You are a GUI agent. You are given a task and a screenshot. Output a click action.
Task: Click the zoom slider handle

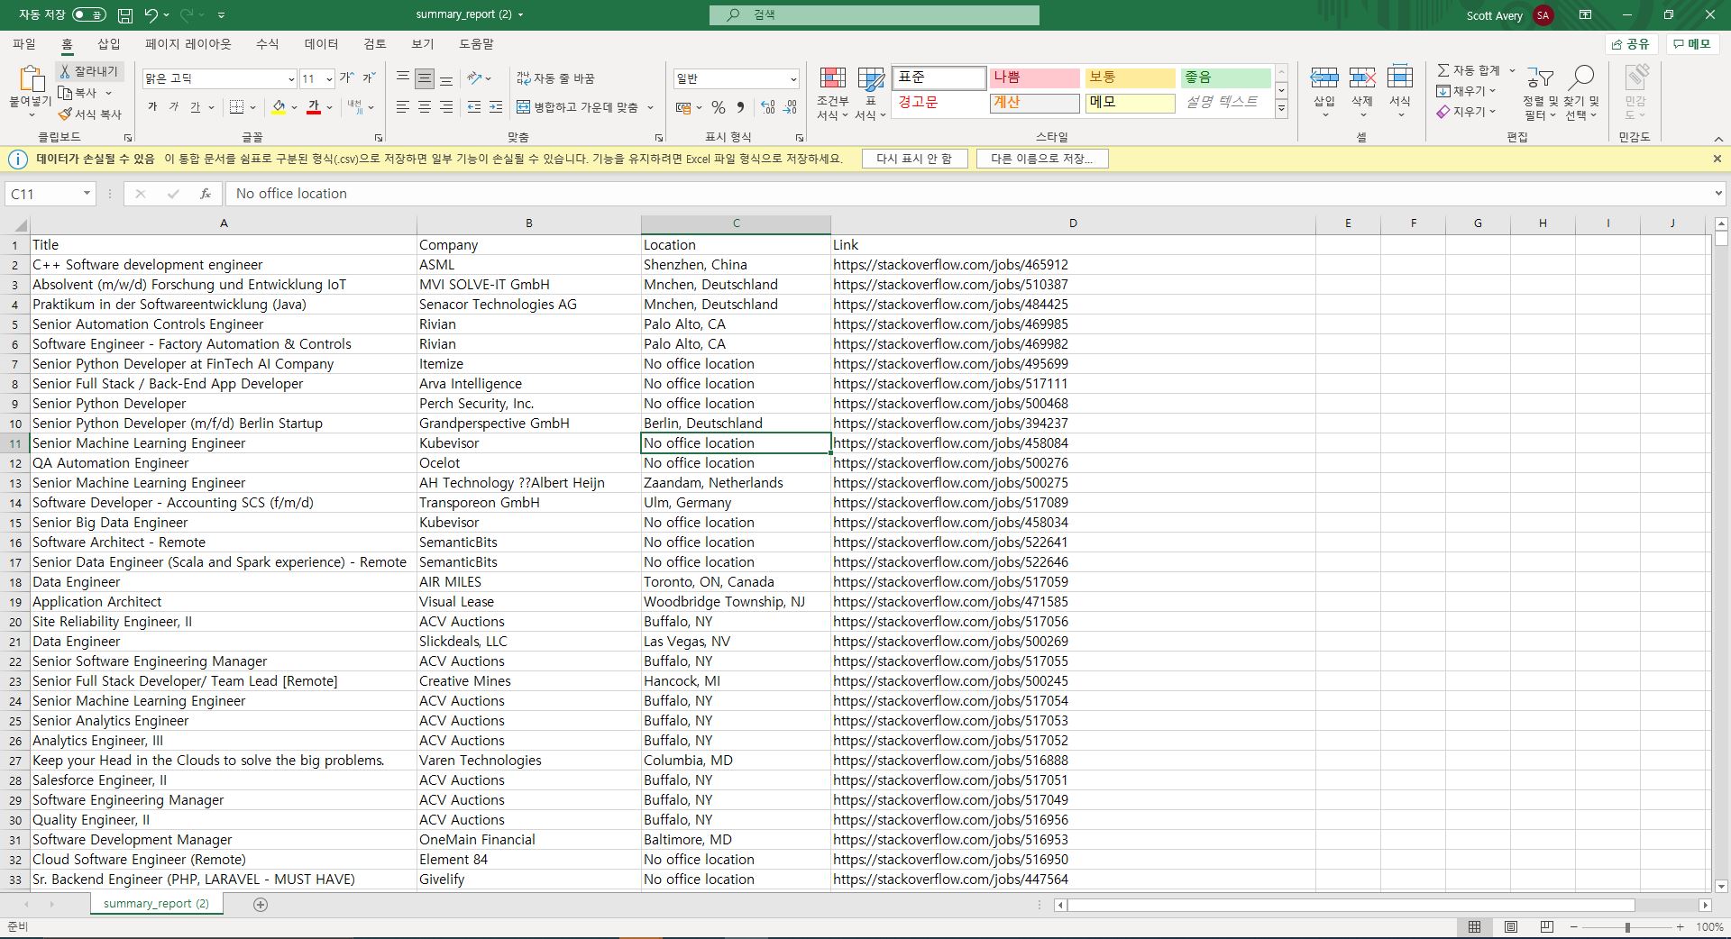1627,927
